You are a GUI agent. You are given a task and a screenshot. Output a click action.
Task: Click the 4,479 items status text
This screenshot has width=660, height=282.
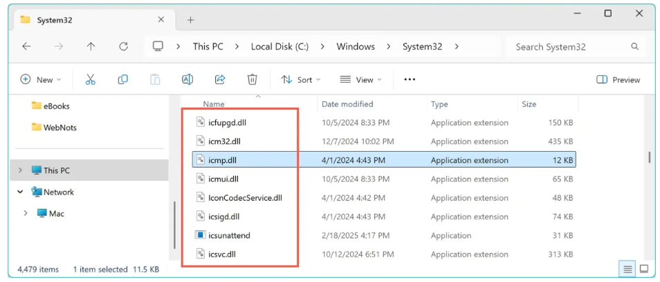[38, 269]
